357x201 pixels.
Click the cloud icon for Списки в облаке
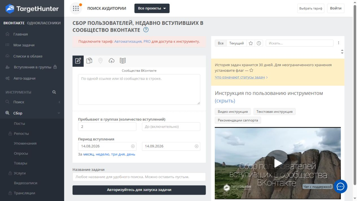tap(8, 56)
